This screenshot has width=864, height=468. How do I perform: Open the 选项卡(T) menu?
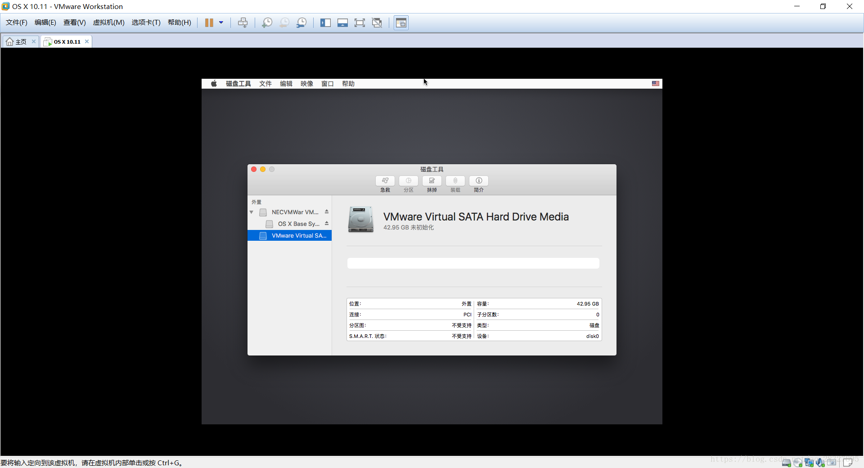[x=146, y=22]
